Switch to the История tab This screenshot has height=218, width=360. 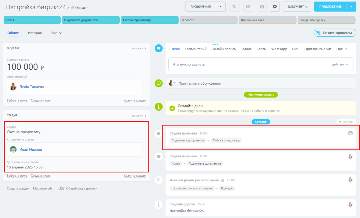[x=35, y=33]
